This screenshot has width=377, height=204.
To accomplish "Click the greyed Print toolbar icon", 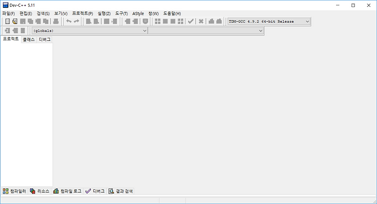I will pyautogui.click(x=56, y=22).
